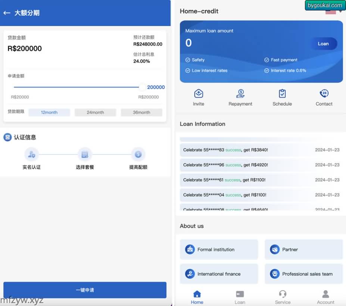
Task: Open the Repayment icon
Action: tap(240, 94)
